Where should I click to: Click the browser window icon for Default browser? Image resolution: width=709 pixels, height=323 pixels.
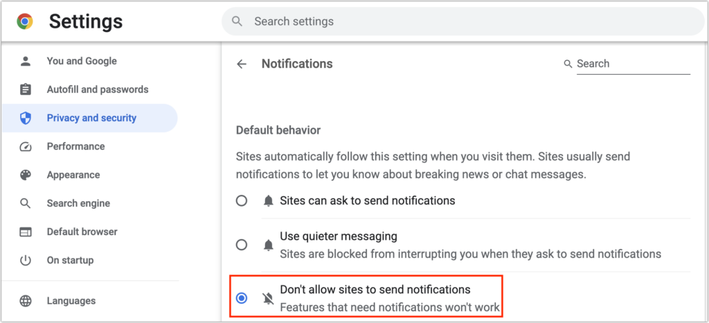coord(26,232)
